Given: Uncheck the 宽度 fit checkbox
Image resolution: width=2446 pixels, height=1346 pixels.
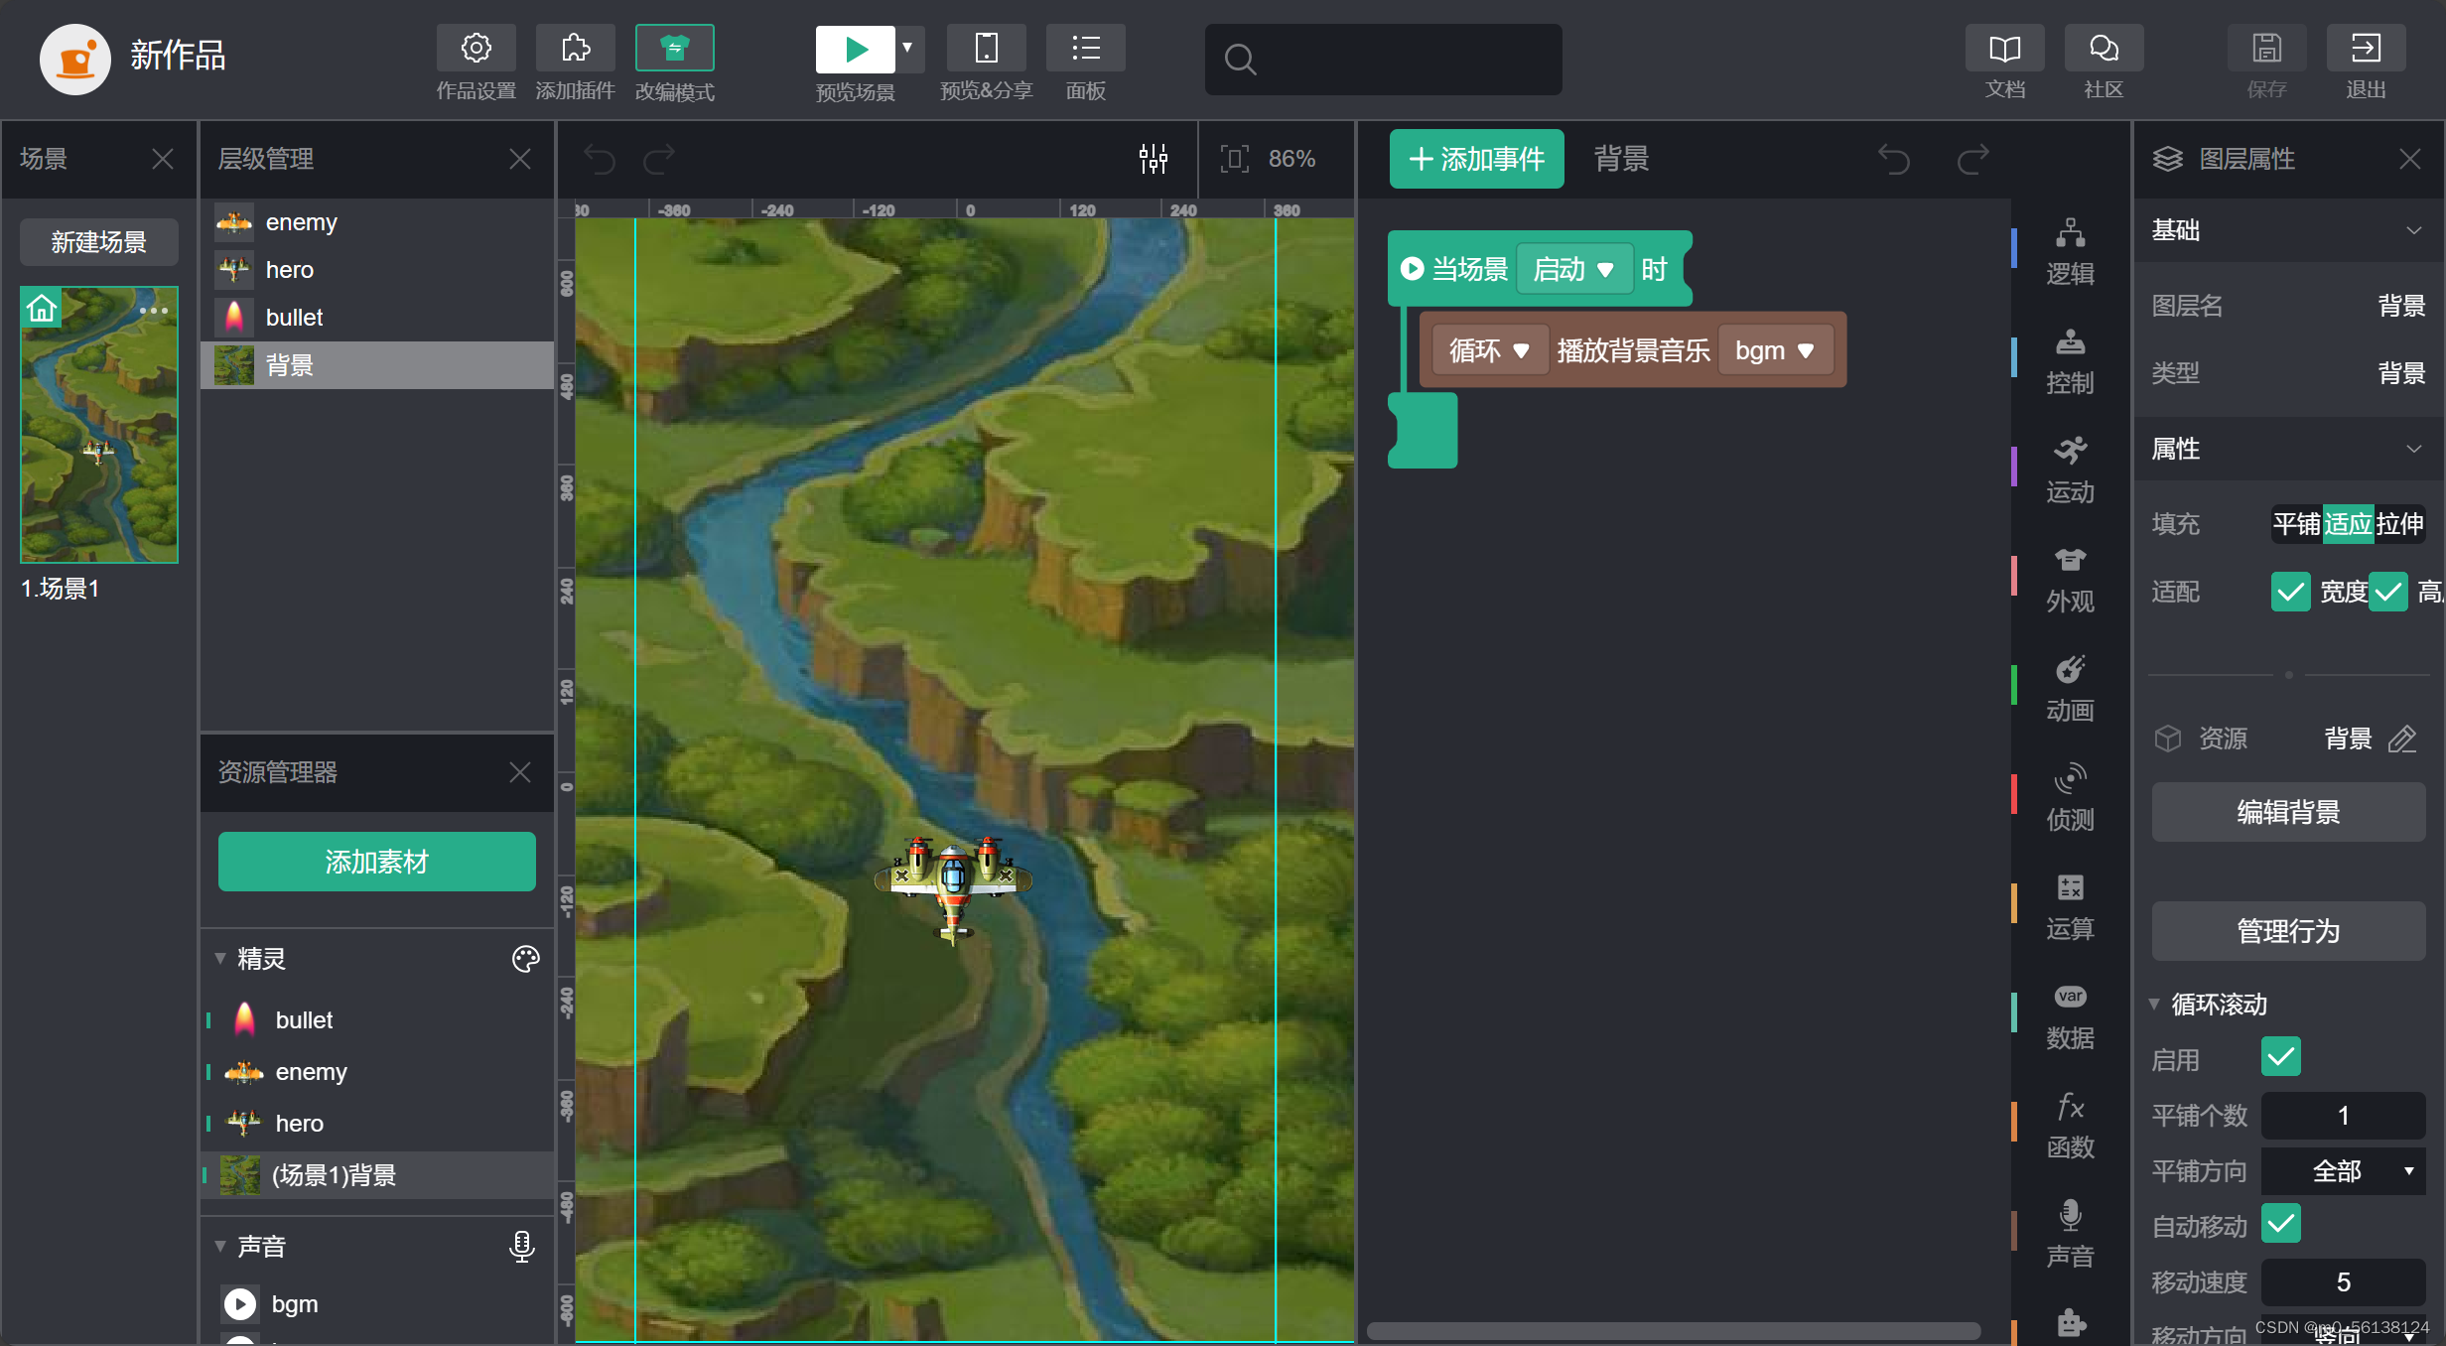Looking at the screenshot, I should tap(2290, 593).
